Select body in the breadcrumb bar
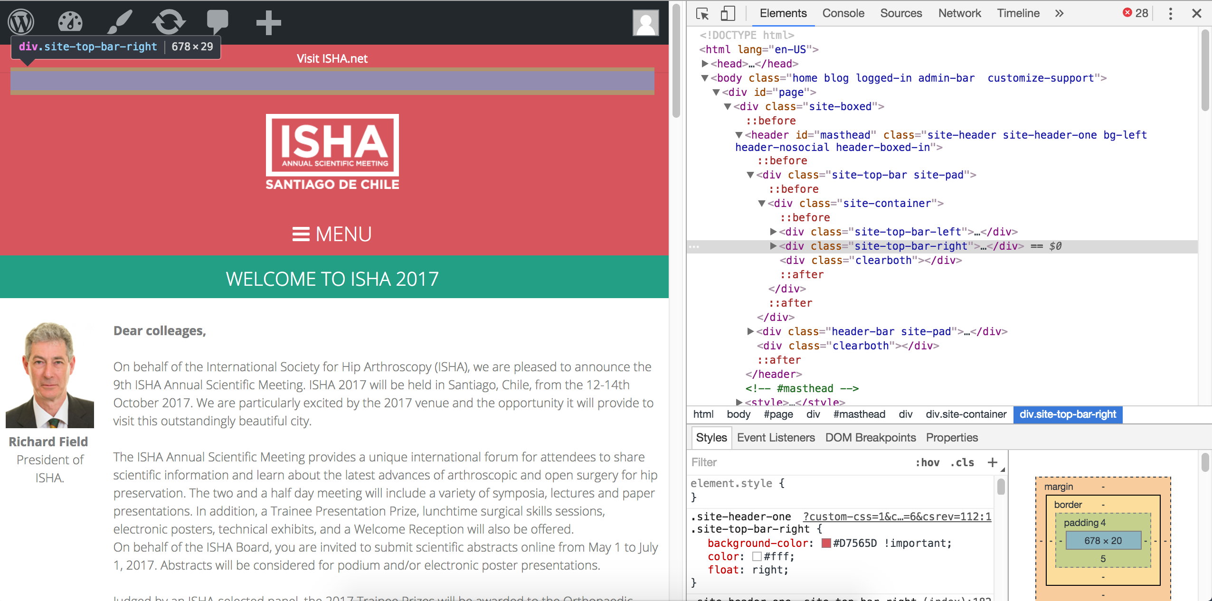The image size is (1212, 601). (739, 414)
